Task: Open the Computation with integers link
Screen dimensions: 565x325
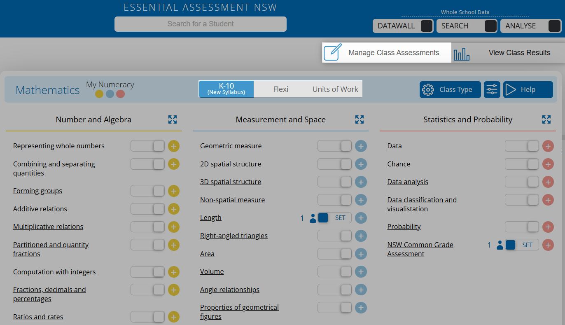Action: (54, 272)
